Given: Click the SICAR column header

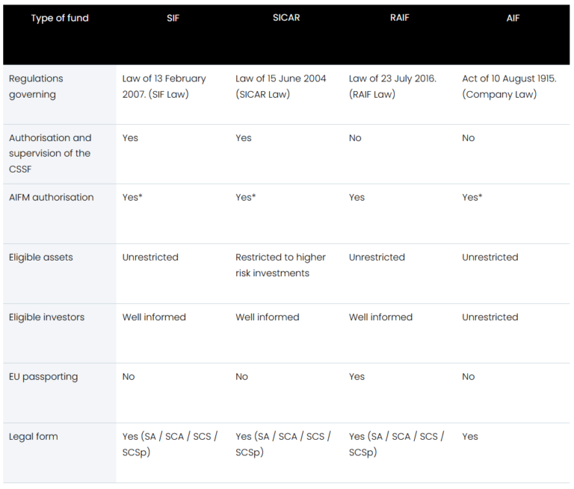Looking at the screenshot, I should [286, 18].
